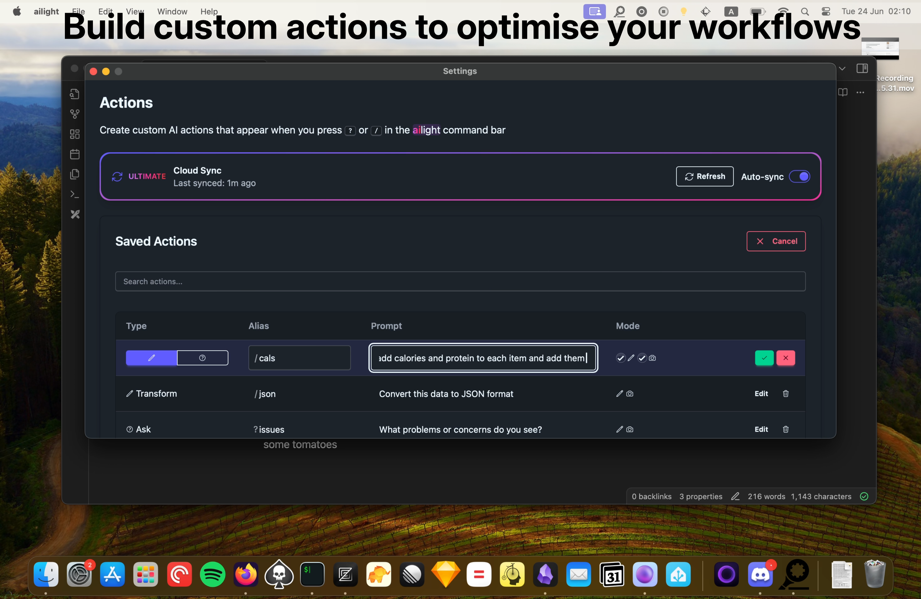Click 'some tomatoes' text in the note behind
921x599 pixels.
point(300,445)
